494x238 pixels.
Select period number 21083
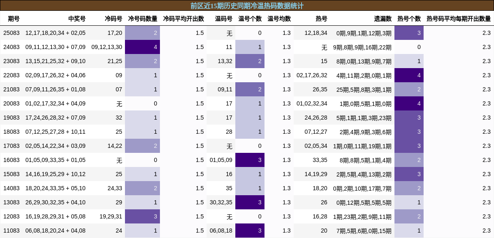11,89
